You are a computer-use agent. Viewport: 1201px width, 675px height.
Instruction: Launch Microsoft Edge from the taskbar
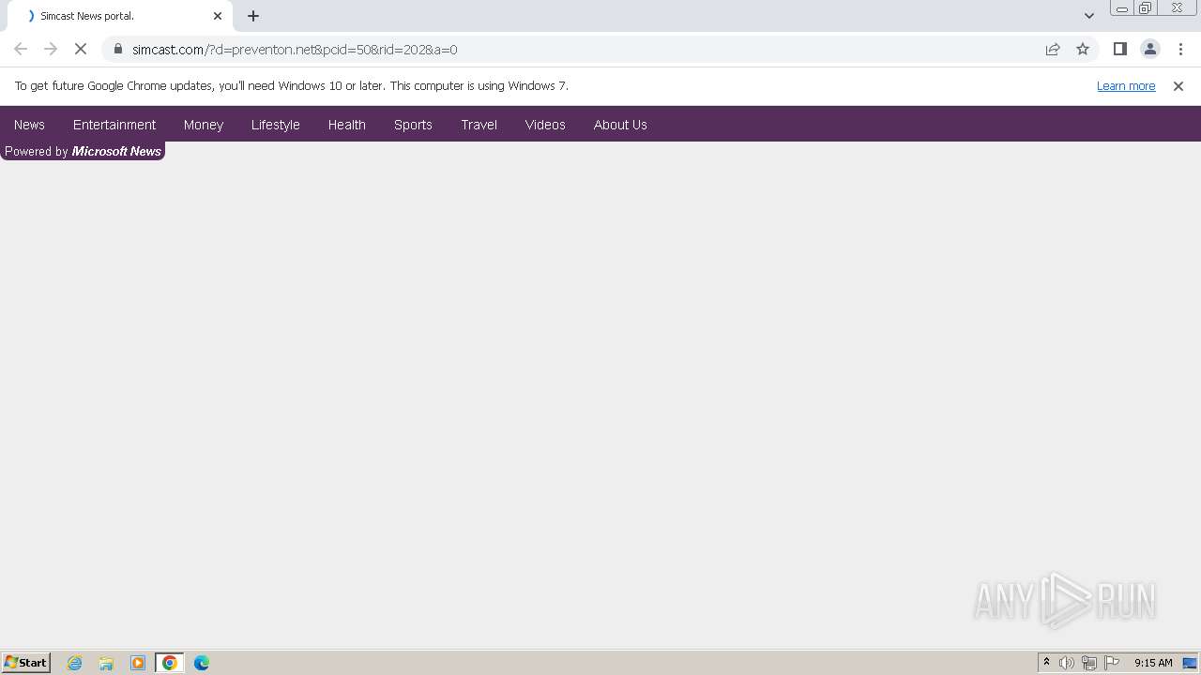coord(202,663)
